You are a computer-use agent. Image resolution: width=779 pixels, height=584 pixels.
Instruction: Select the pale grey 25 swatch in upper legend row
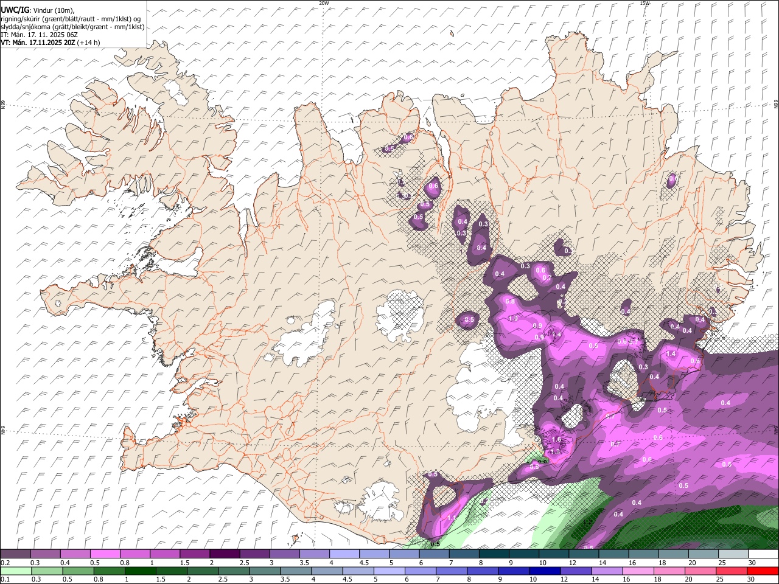point(733,554)
